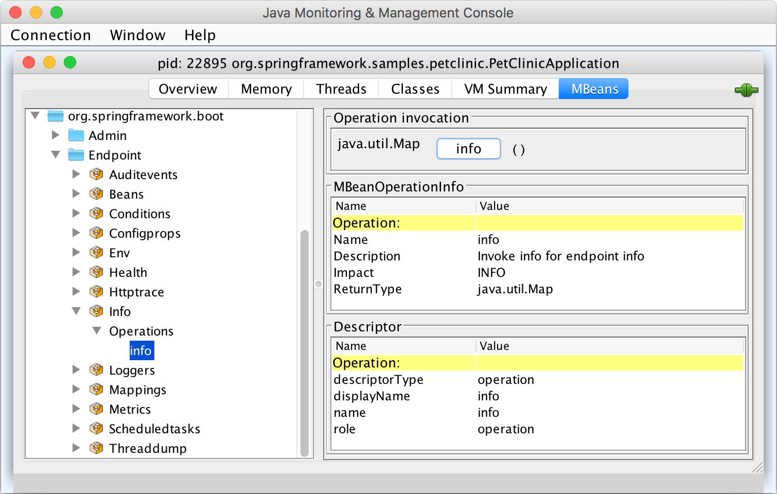Select the info operation tree item

pyautogui.click(x=140, y=350)
